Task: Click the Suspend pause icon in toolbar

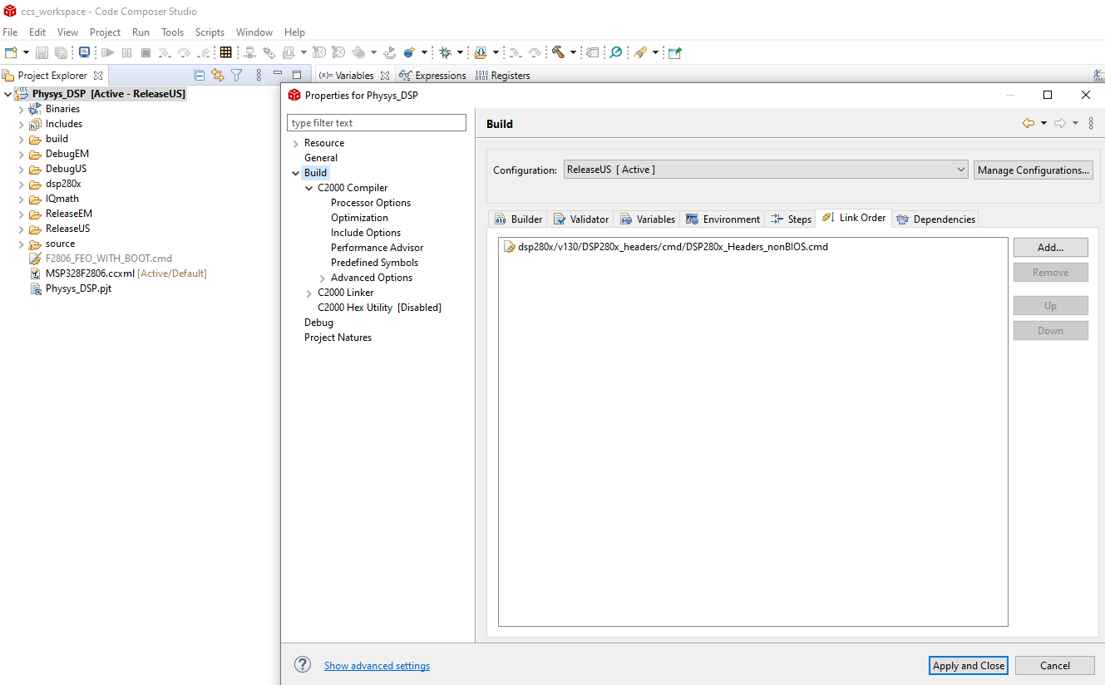Action: point(126,52)
